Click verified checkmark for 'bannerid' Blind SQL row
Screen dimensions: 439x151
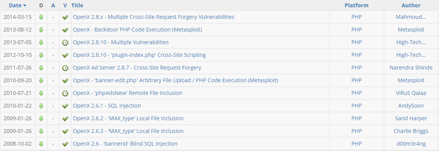tap(65, 144)
